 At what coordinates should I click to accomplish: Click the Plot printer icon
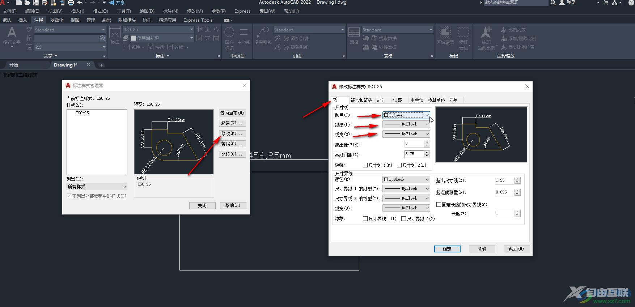71,3
